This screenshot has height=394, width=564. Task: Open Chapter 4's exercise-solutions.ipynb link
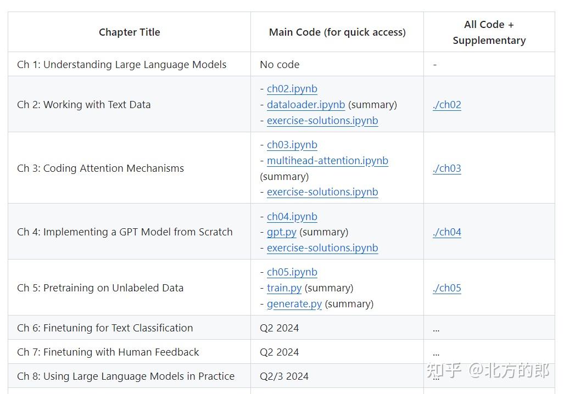(322, 248)
